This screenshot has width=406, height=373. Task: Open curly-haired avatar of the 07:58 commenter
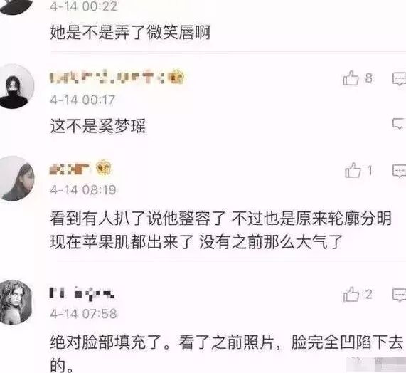[x=16, y=303]
